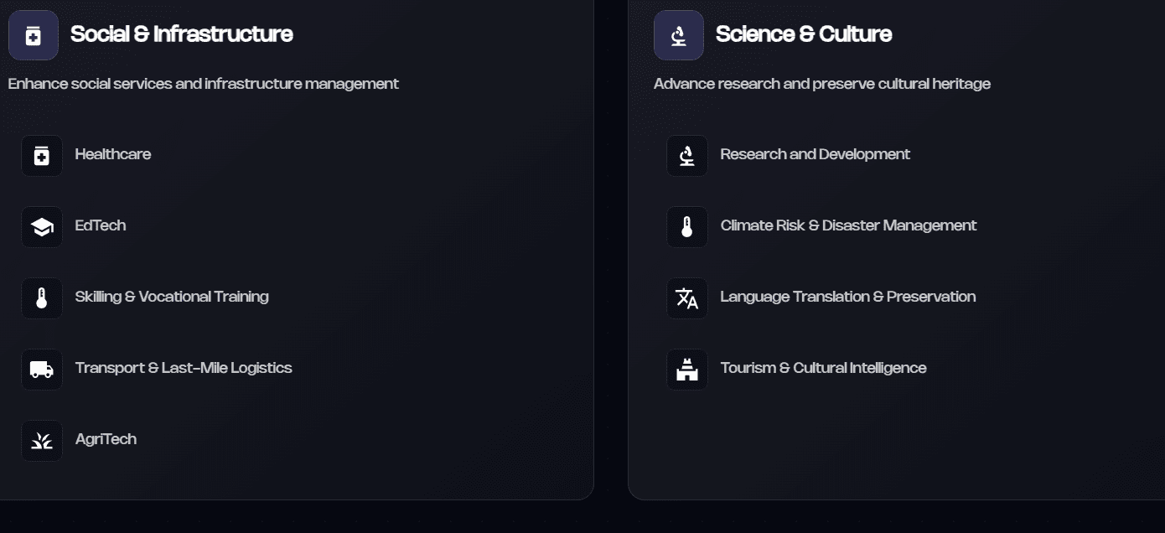Select Skilling & Vocational Training
This screenshot has width=1165, height=533.
pyautogui.click(x=172, y=298)
